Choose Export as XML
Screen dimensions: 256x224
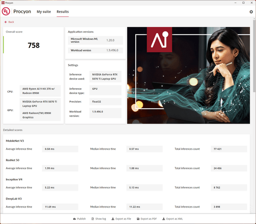click(172, 219)
